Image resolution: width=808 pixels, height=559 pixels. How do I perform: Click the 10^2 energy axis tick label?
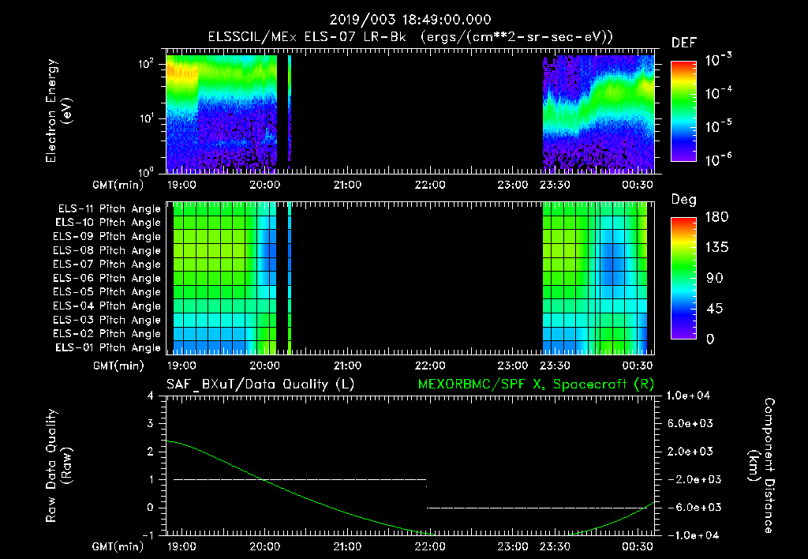146,65
